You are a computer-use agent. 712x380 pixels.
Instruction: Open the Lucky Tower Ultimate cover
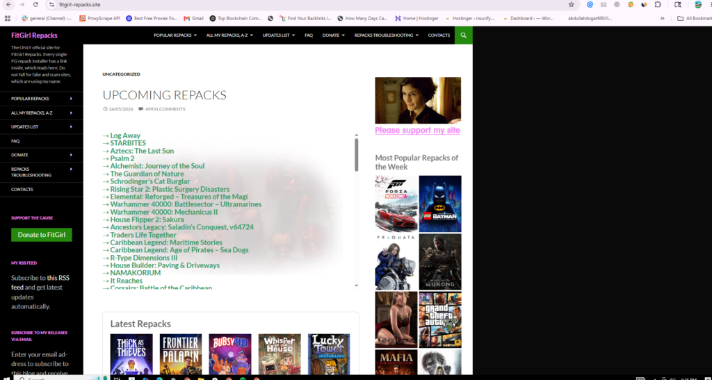329,354
